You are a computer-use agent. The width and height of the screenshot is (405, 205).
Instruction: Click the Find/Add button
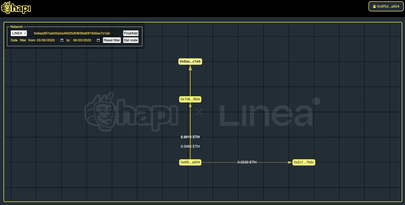point(131,33)
